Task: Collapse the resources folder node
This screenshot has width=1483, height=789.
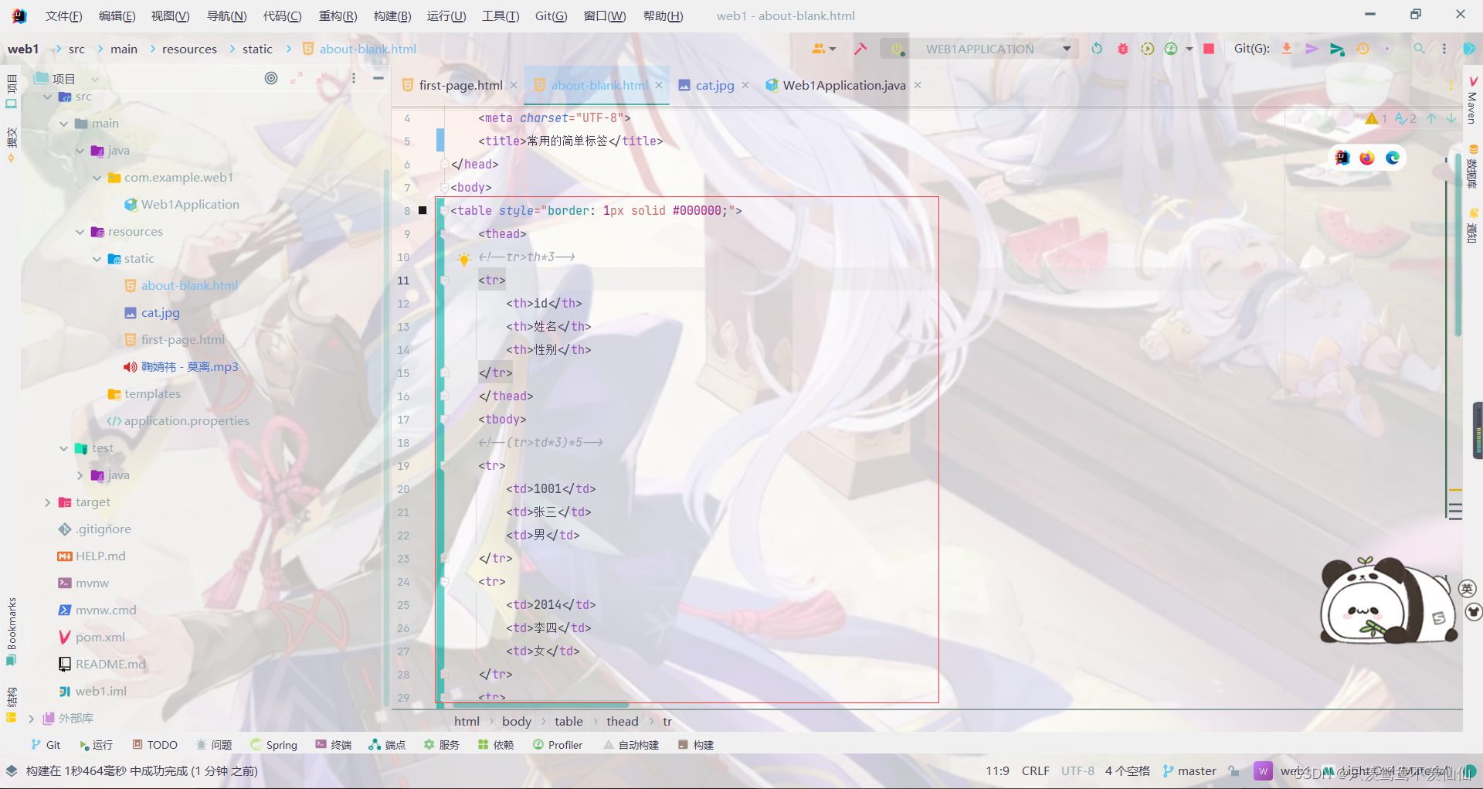Action: tap(80, 232)
